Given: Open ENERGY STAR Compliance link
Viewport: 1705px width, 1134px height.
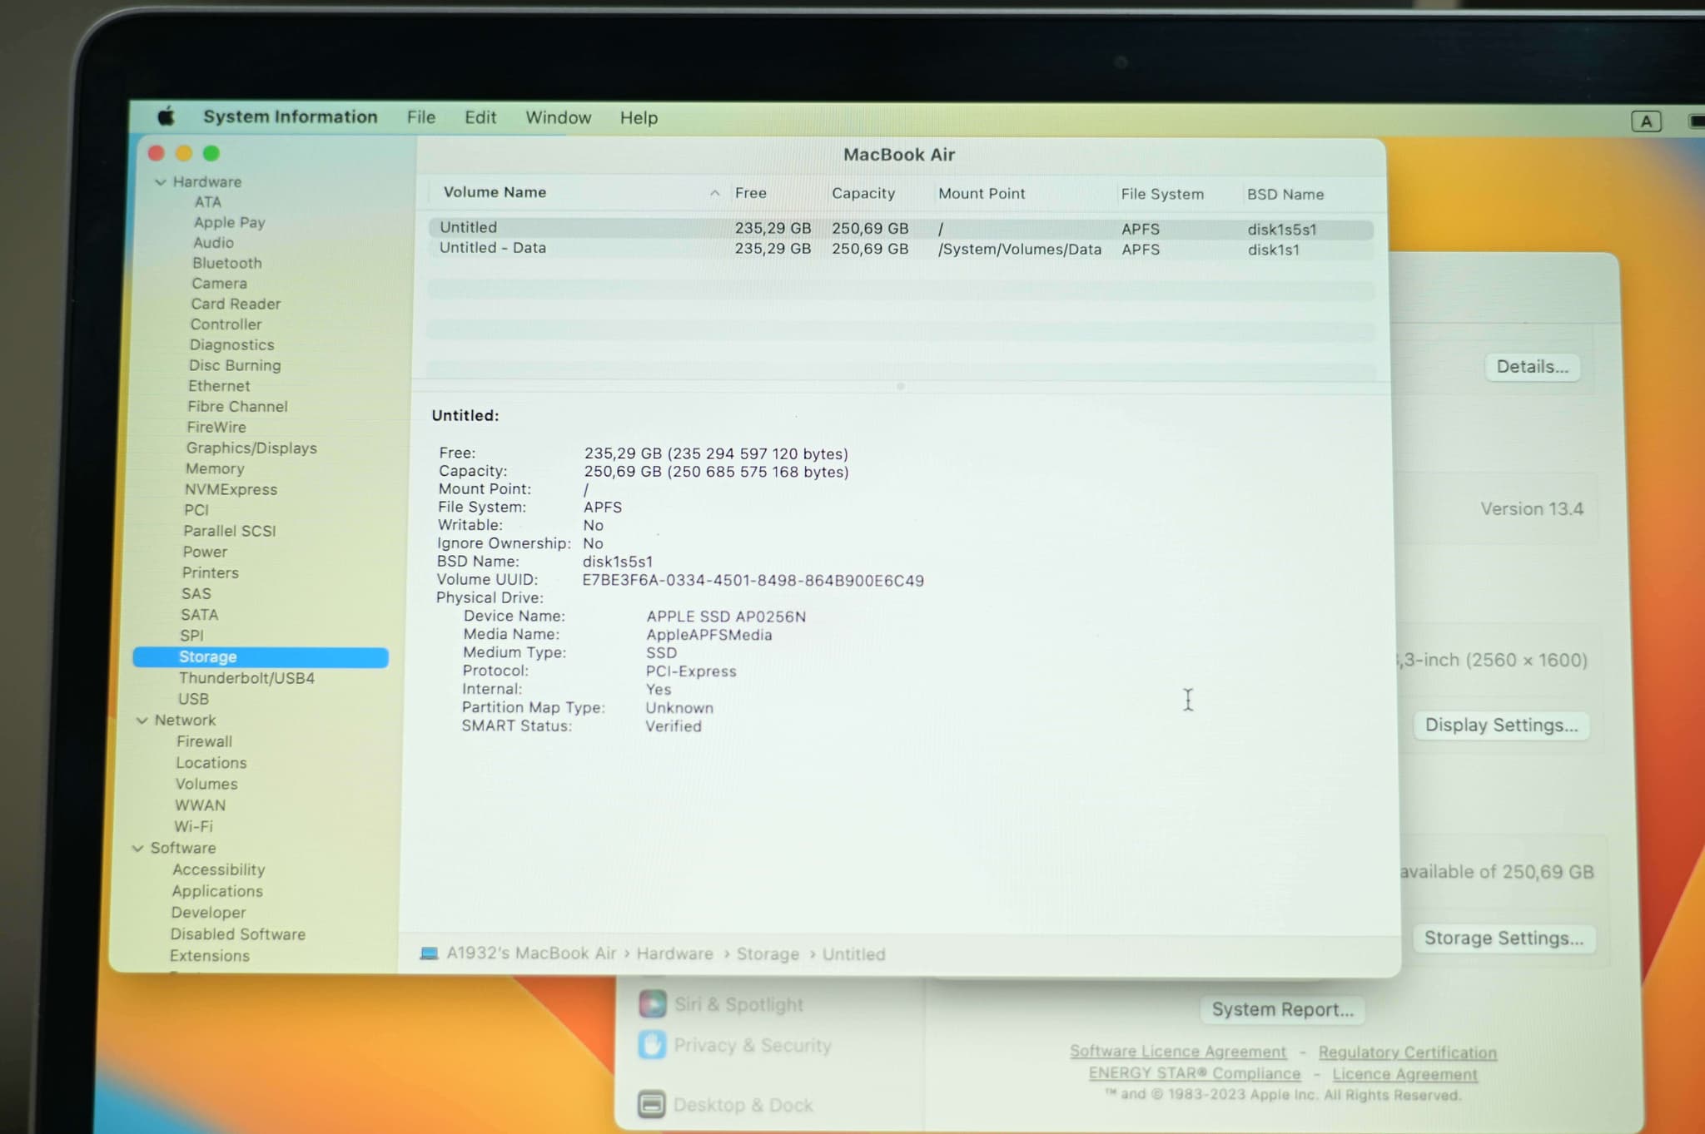Looking at the screenshot, I should (x=1195, y=1073).
